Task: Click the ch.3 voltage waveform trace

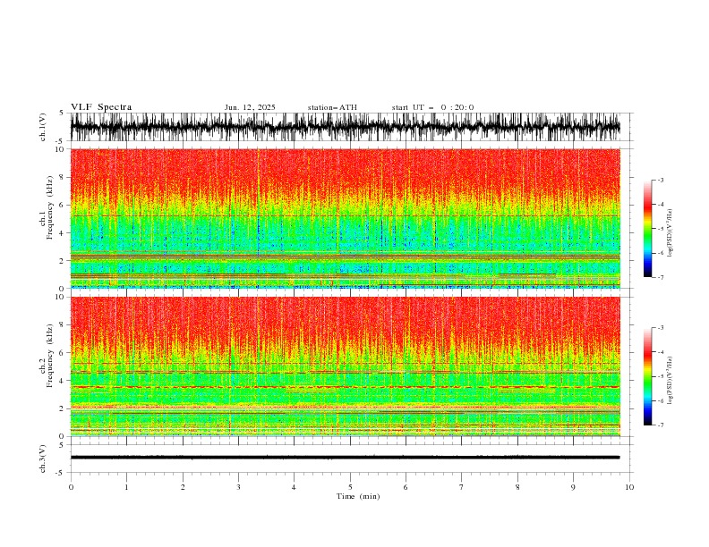Action: click(x=345, y=458)
